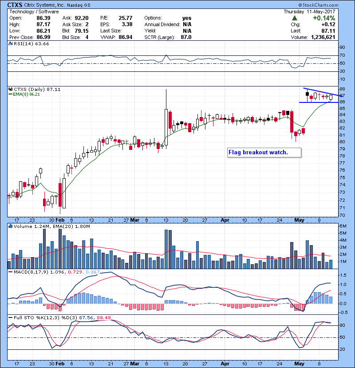The height and width of the screenshot is (368, 355).
Task: Click the red stochastic %D value 88.48
Action: (x=103, y=317)
